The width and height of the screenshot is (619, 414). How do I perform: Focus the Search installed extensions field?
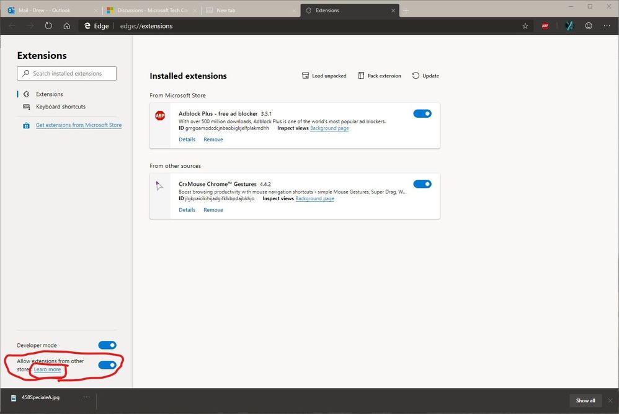pos(67,74)
